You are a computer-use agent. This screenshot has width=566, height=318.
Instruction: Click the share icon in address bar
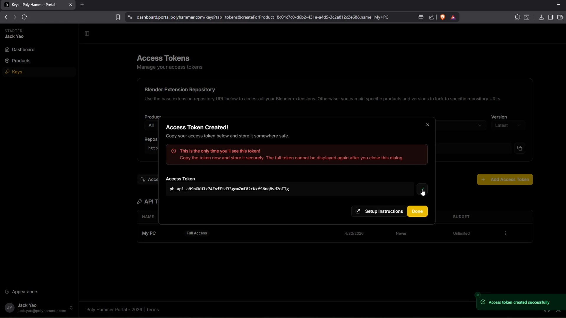click(x=432, y=17)
